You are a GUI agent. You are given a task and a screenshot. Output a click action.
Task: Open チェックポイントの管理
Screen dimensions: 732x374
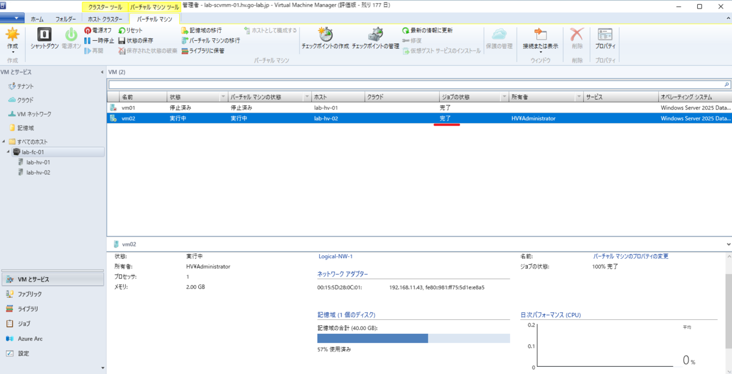pyautogui.click(x=376, y=38)
